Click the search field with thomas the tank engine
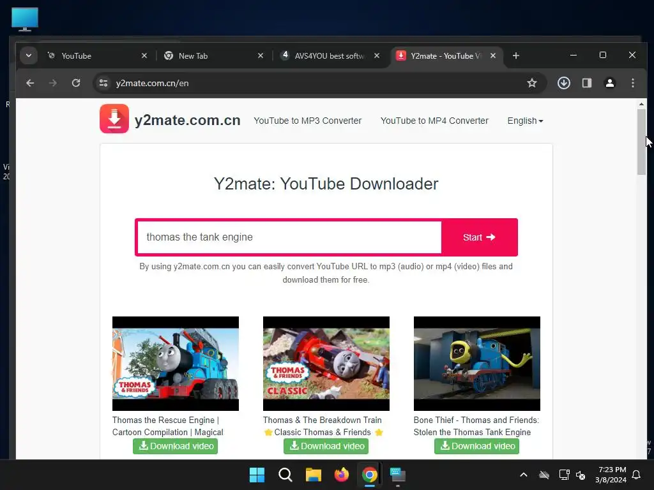The width and height of the screenshot is (654, 490). pyautogui.click(x=289, y=237)
